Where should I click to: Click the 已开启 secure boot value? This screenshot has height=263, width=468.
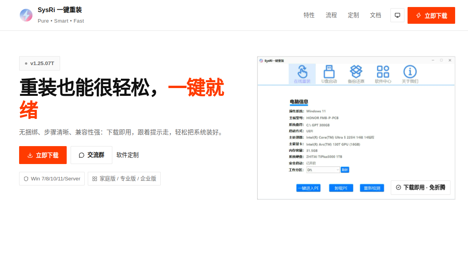[x=311, y=163]
